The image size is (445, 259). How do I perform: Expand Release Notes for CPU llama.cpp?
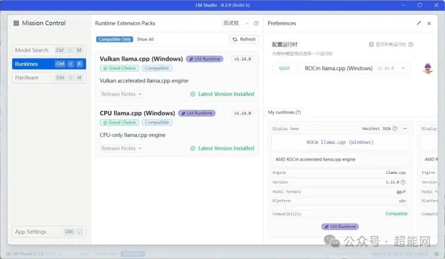click(x=121, y=148)
